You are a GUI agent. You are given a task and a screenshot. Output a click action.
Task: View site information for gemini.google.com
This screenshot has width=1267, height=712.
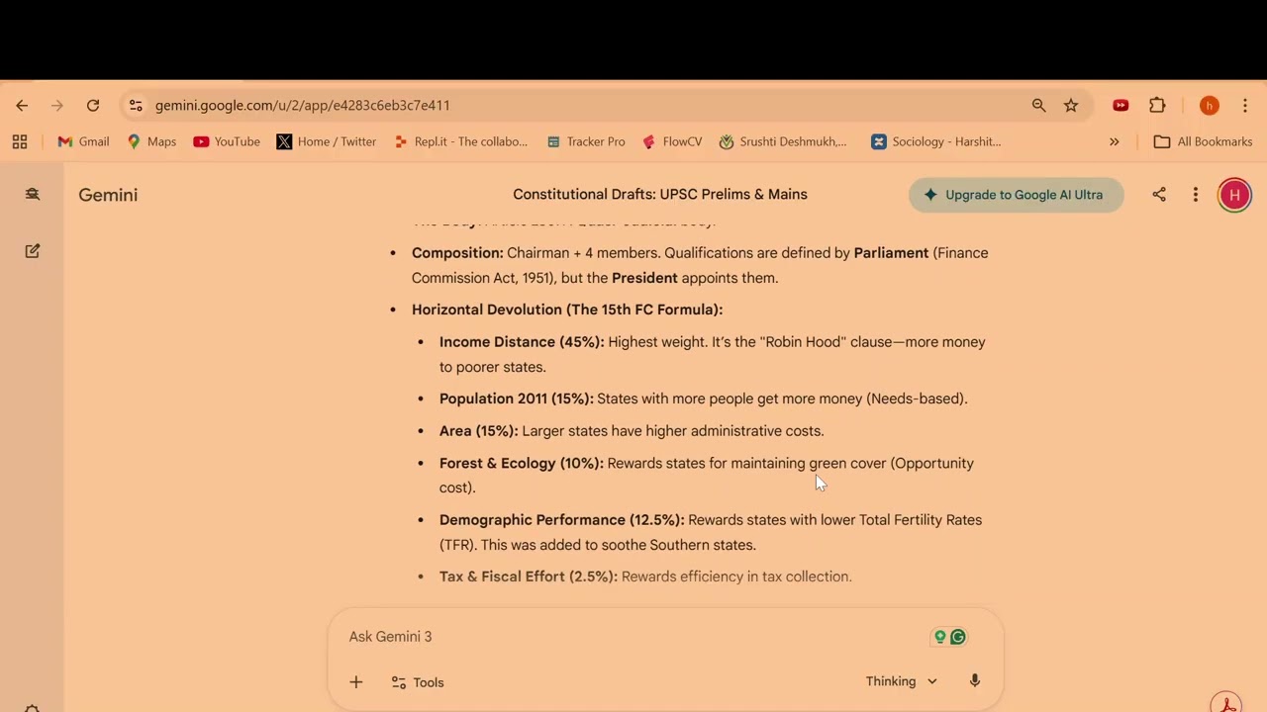coord(136,105)
